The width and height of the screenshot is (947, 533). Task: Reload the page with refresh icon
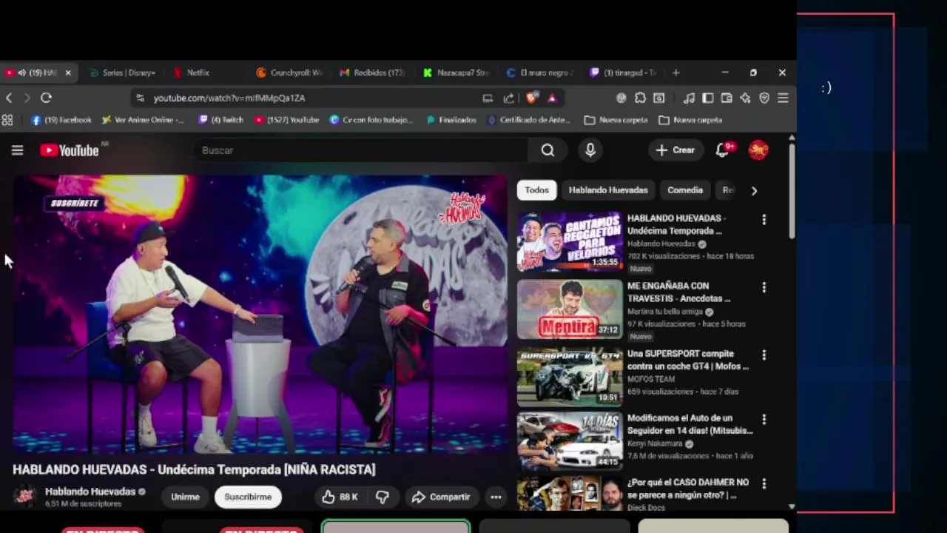click(x=46, y=98)
